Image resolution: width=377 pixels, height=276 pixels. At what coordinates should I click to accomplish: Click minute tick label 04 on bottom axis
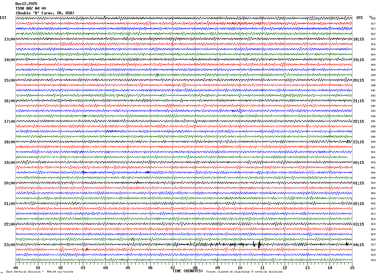pyautogui.click(x=105, y=268)
